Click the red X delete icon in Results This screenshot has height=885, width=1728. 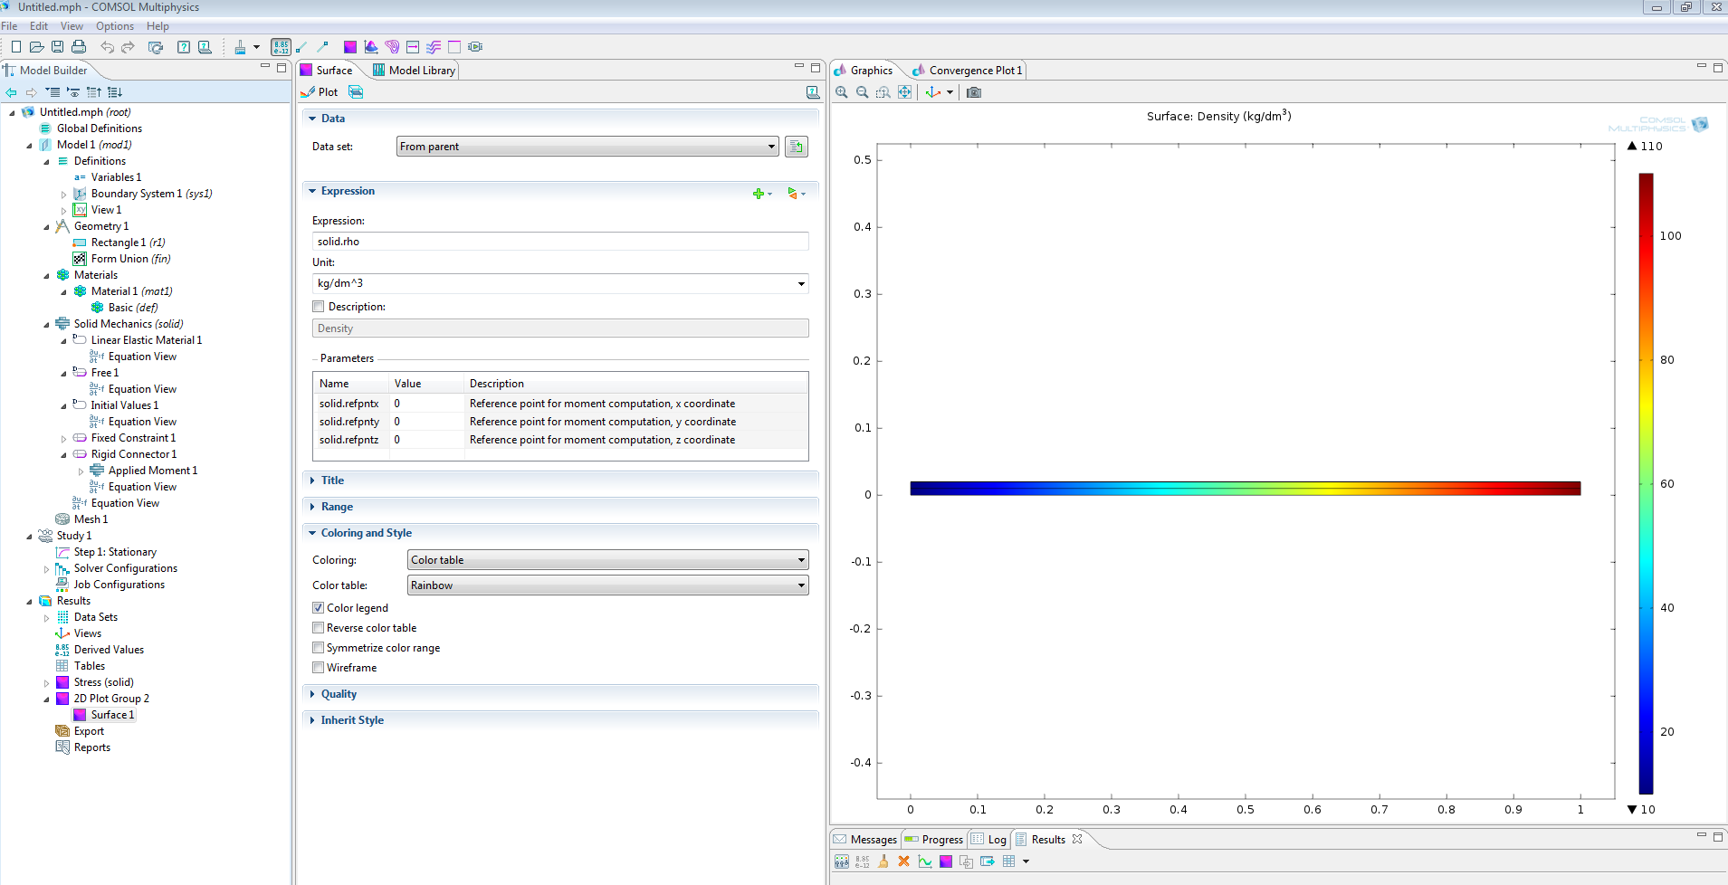[903, 861]
